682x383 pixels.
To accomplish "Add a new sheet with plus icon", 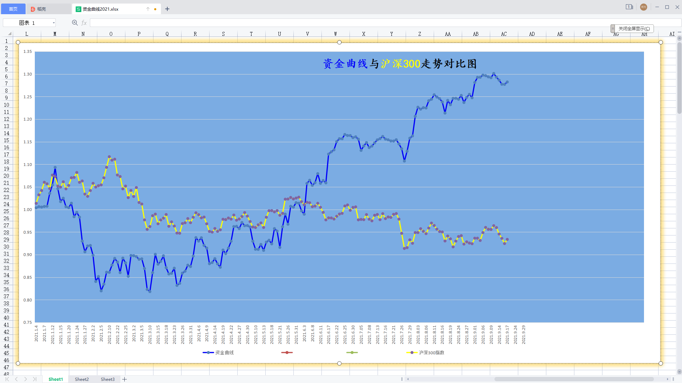I will pos(124,379).
